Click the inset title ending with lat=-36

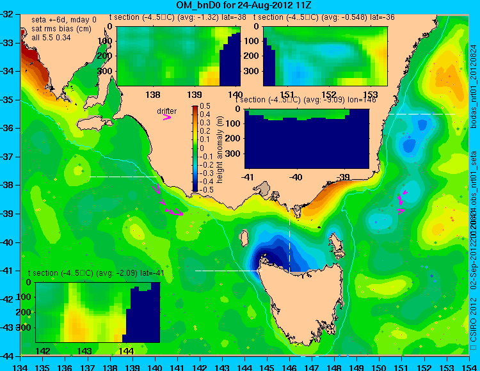[324, 17]
